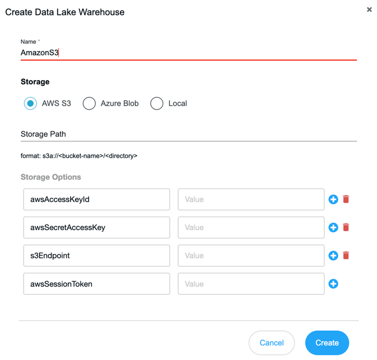Edit the awsSecretAccessKey key field
The height and width of the screenshot is (360, 377).
click(96, 227)
